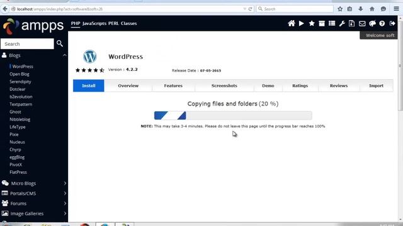The height and width of the screenshot is (226, 403).
Task: Click the play demos icon
Action: click(302, 24)
